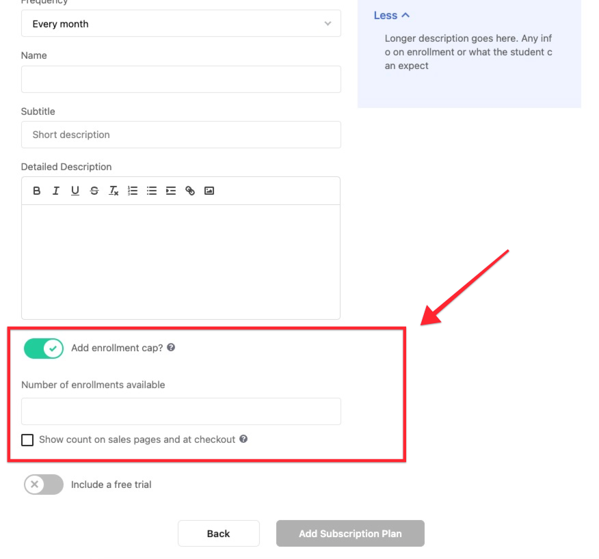Clear text formatting in description editor
The width and height of the screenshot is (599, 559).
[114, 191]
